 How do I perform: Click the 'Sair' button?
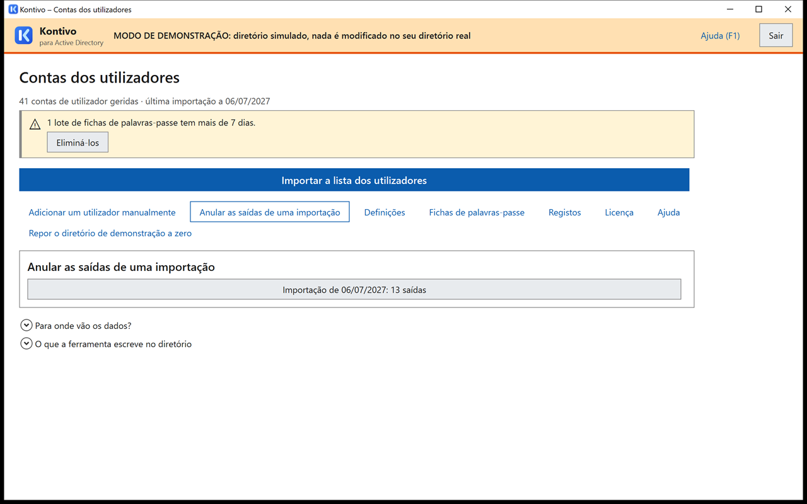click(x=776, y=35)
